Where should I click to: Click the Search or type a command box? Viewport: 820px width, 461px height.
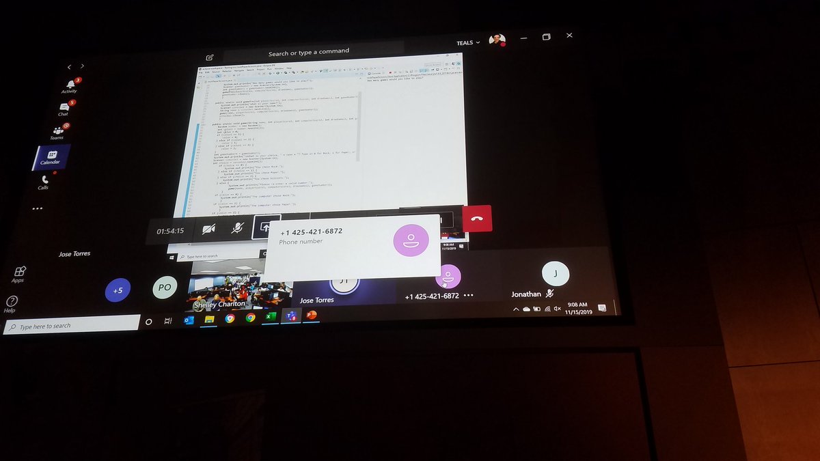(309, 52)
